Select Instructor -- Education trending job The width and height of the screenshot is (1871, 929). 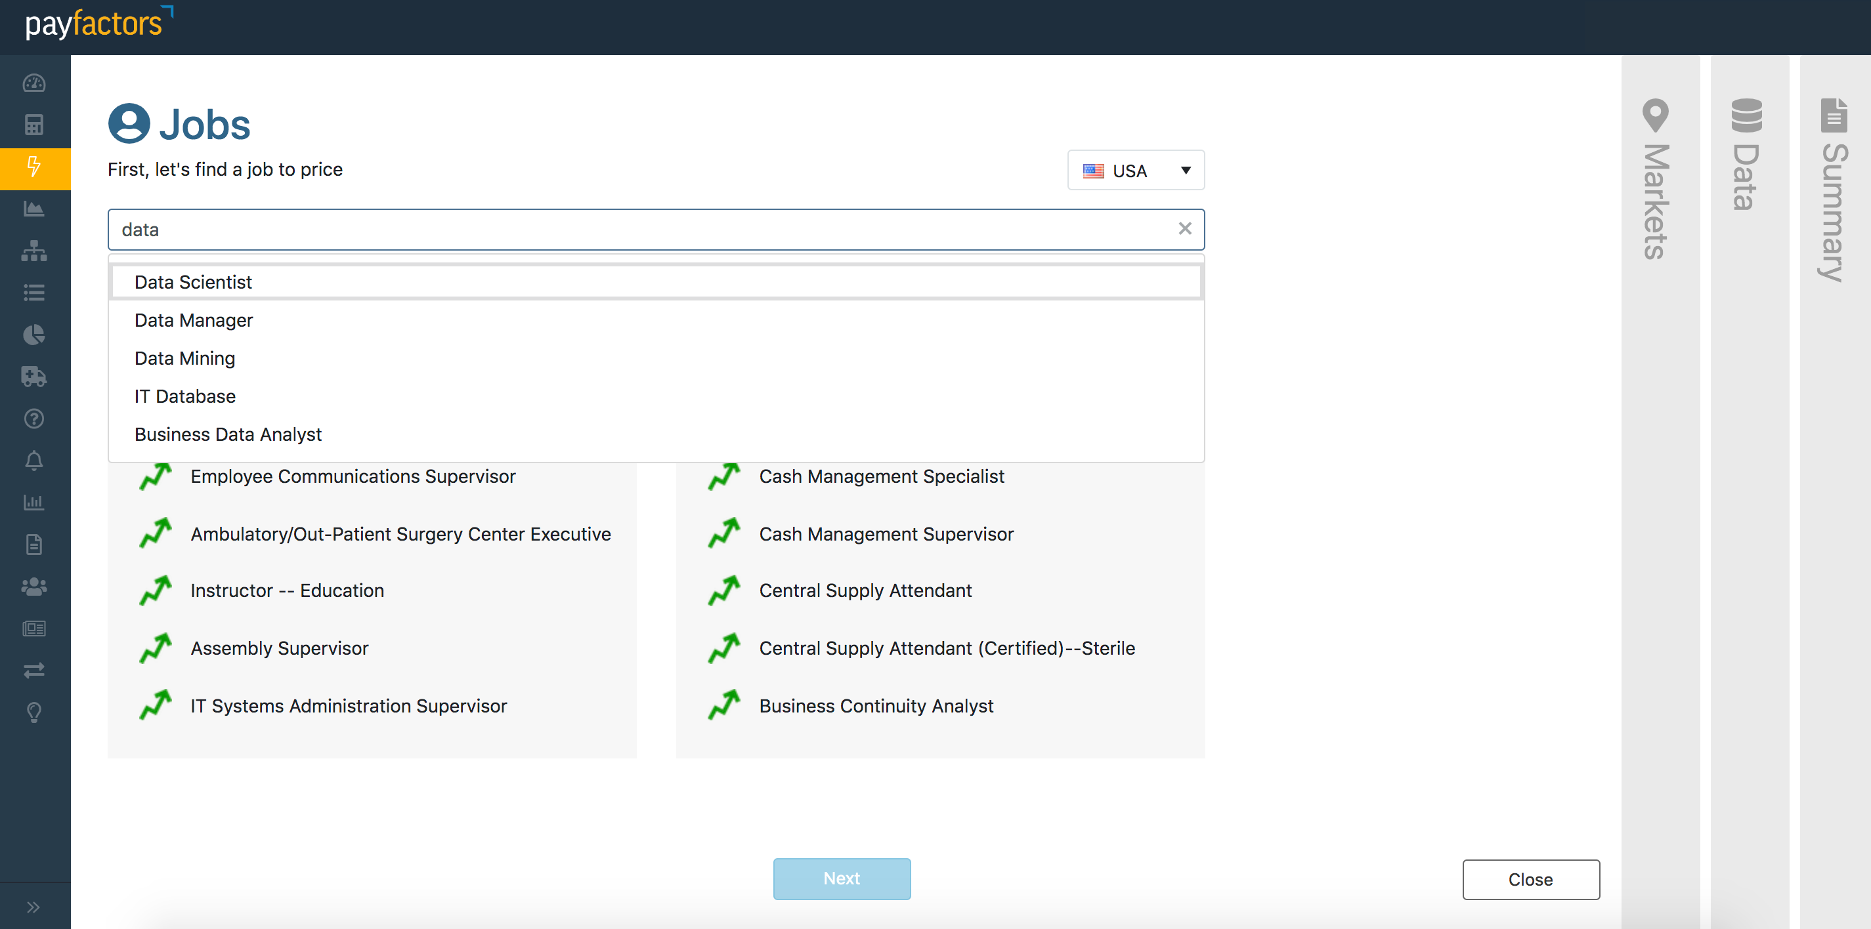coord(288,590)
